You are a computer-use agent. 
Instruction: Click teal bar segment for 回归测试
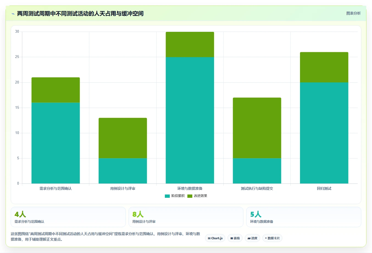point(324,133)
